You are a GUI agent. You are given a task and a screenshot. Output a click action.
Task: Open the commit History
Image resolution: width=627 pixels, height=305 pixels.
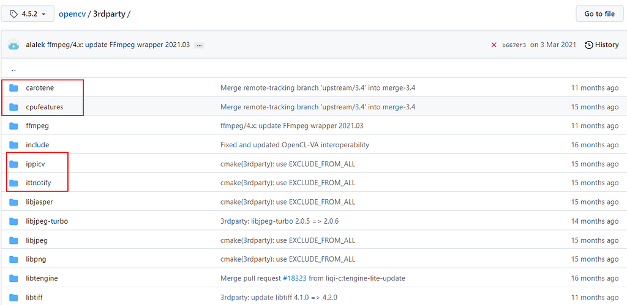pyautogui.click(x=601, y=45)
